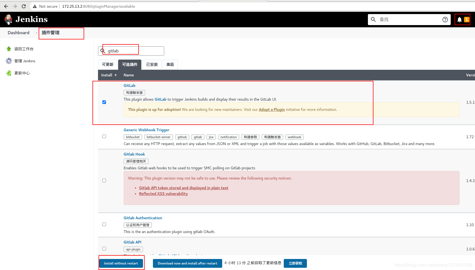Image resolution: width=475 pixels, height=270 pixels.
Task: Click the magnifier icon in plugin filter box
Action: (x=103, y=51)
